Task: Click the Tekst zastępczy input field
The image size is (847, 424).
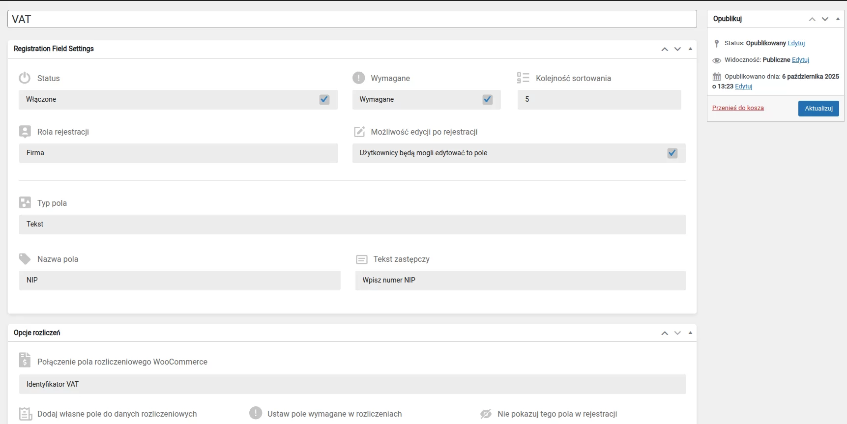Action: [520, 281]
